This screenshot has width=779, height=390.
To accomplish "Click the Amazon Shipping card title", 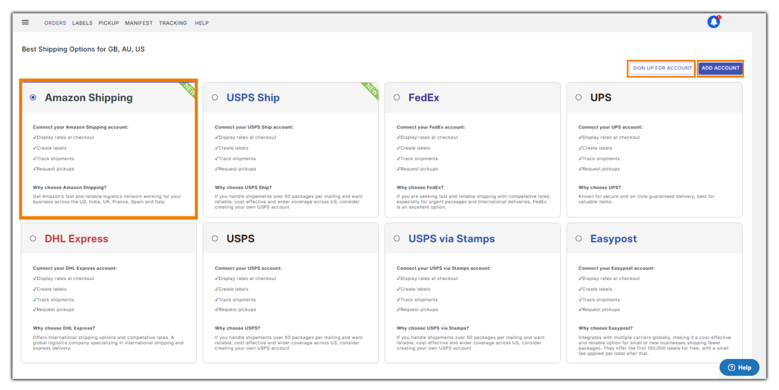I will (x=88, y=98).
